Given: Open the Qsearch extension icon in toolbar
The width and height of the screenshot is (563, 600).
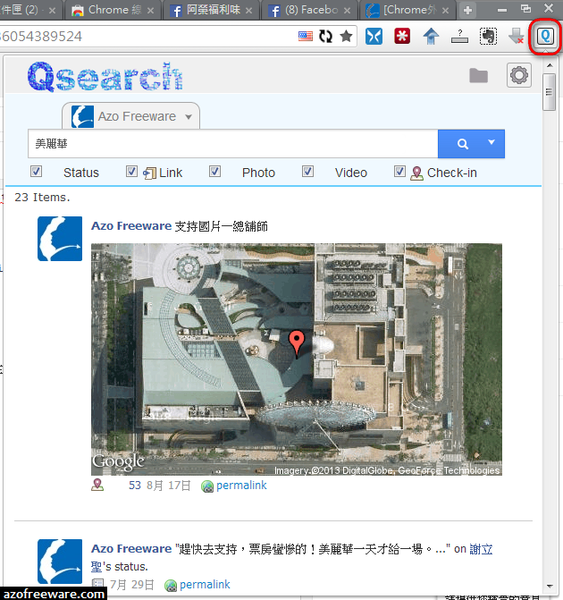Looking at the screenshot, I should coord(545,37).
